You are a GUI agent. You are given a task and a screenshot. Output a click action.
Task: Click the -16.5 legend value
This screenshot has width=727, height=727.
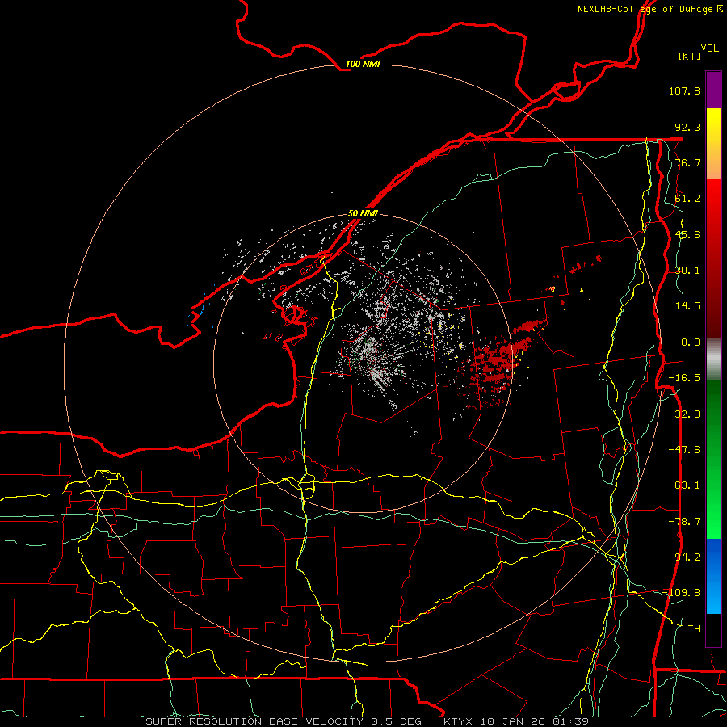click(x=684, y=378)
